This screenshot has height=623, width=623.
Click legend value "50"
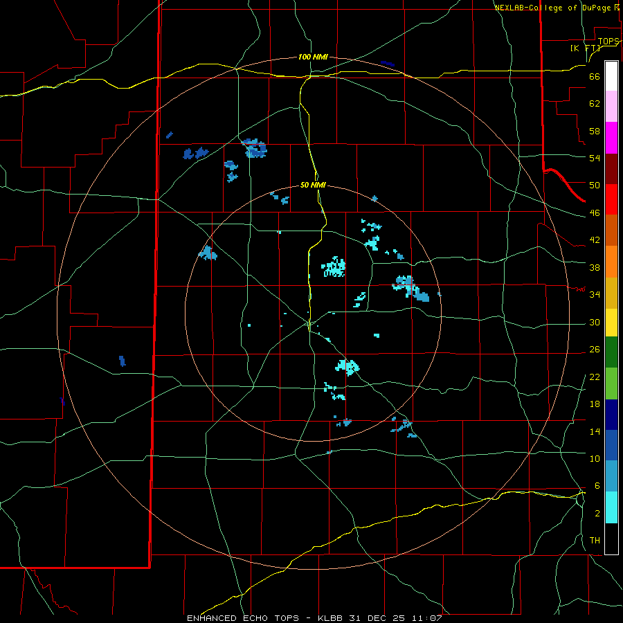[x=595, y=186]
